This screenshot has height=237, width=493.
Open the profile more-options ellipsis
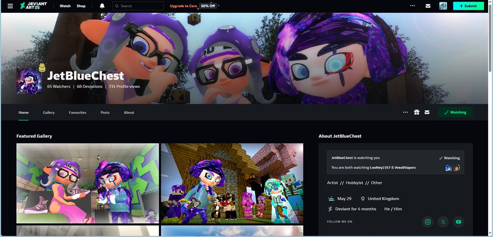click(405, 112)
